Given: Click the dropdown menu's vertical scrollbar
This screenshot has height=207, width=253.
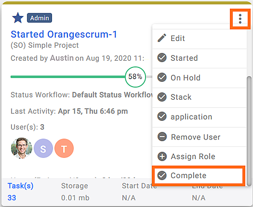Looking at the screenshot, I should point(249,131).
